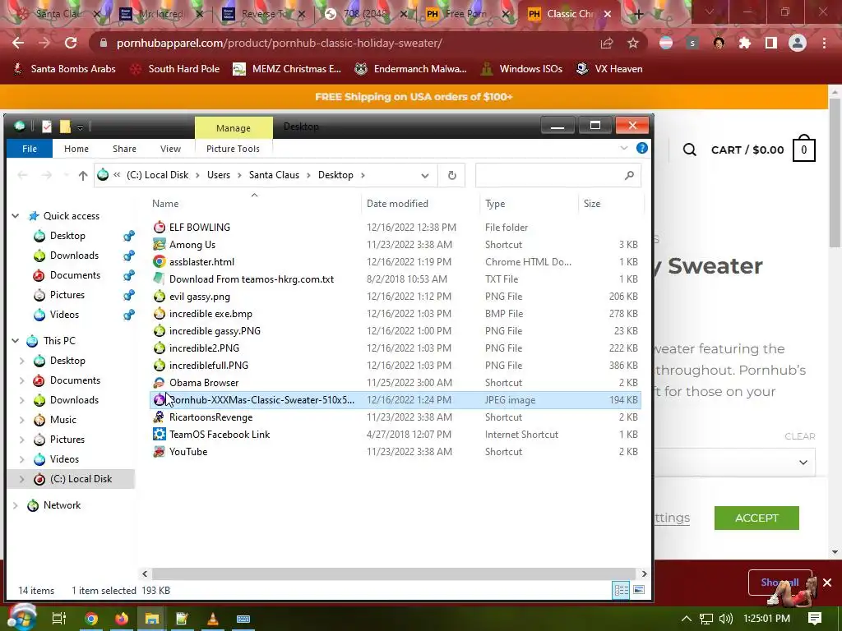Open the File menu in Explorer
The width and height of the screenshot is (842, 631).
click(30, 149)
